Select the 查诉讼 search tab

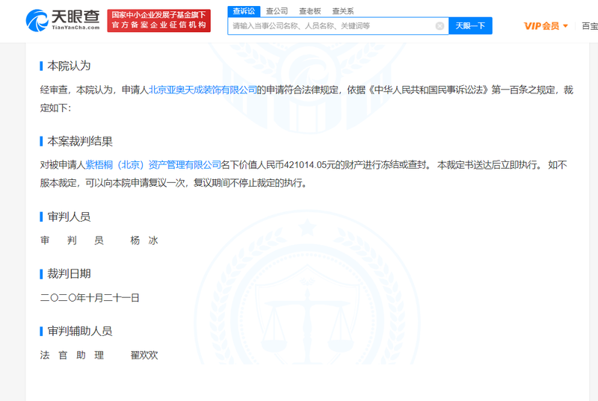click(244, 11)
